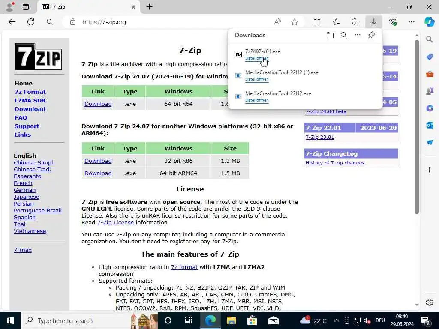Go to 7z Format page
Viewport: 439px width, 329px height.
(x=30, y=92)
